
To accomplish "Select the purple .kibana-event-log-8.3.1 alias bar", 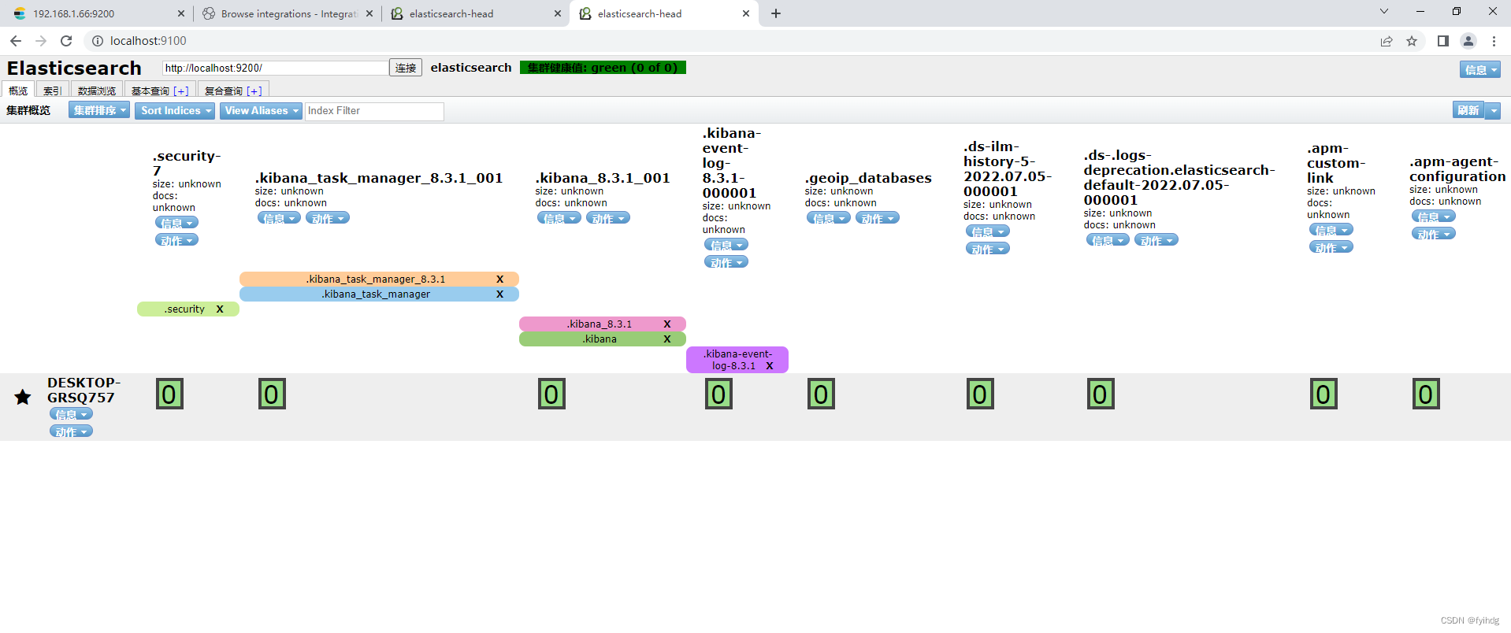I will 737,360.
